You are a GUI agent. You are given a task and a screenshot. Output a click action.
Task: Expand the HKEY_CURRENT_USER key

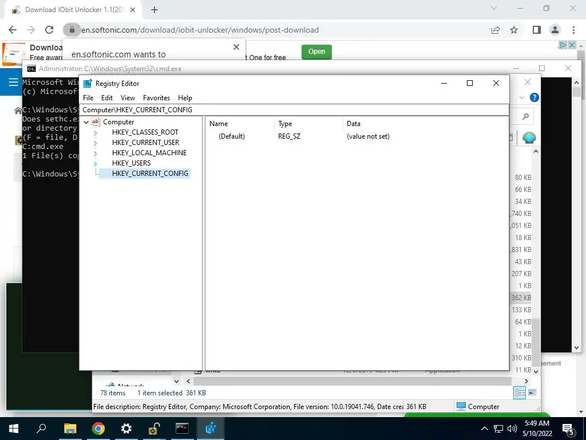point(96,143)
